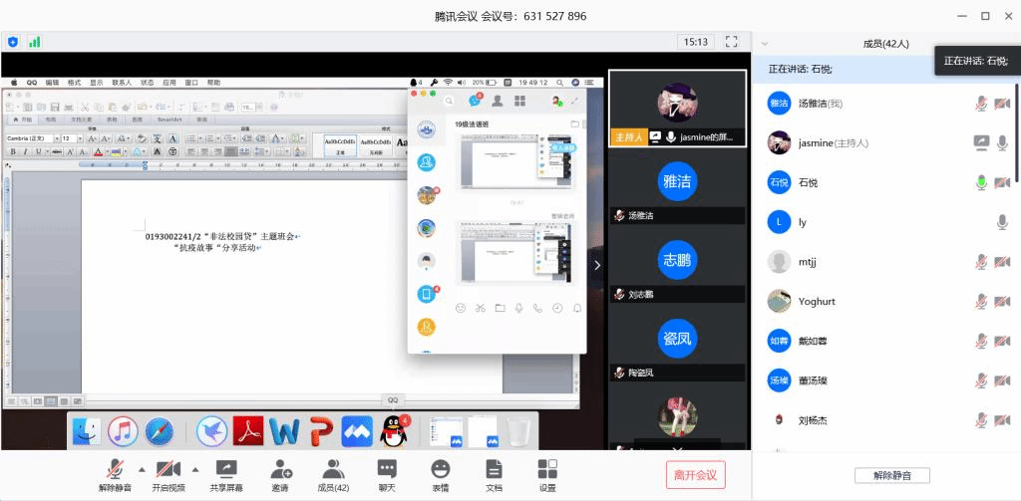The image size is (1021, 501).
Task: Toggle 汤雅洁's muted microphone in member list
Action: point(981,104)
